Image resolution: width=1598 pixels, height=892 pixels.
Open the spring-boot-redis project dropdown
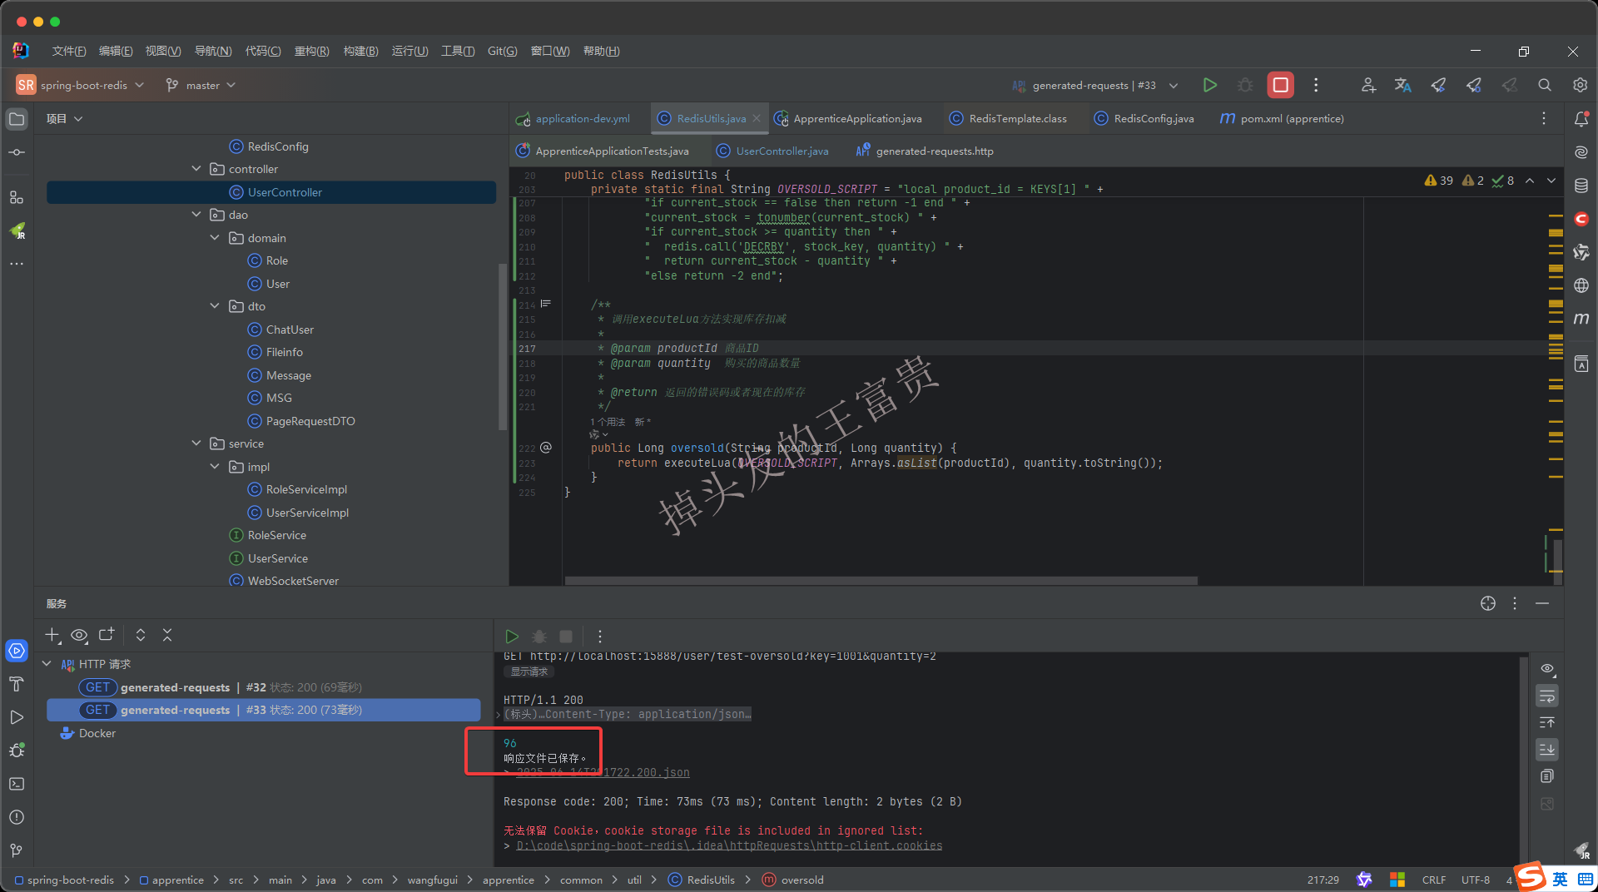(x=81, y=85)
